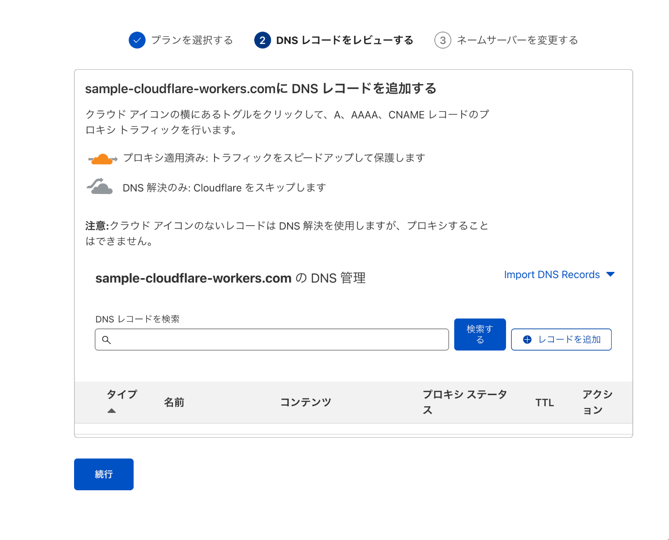Click the proxied orange cloud icon
The image size is (669, 540).
[102, 158]
